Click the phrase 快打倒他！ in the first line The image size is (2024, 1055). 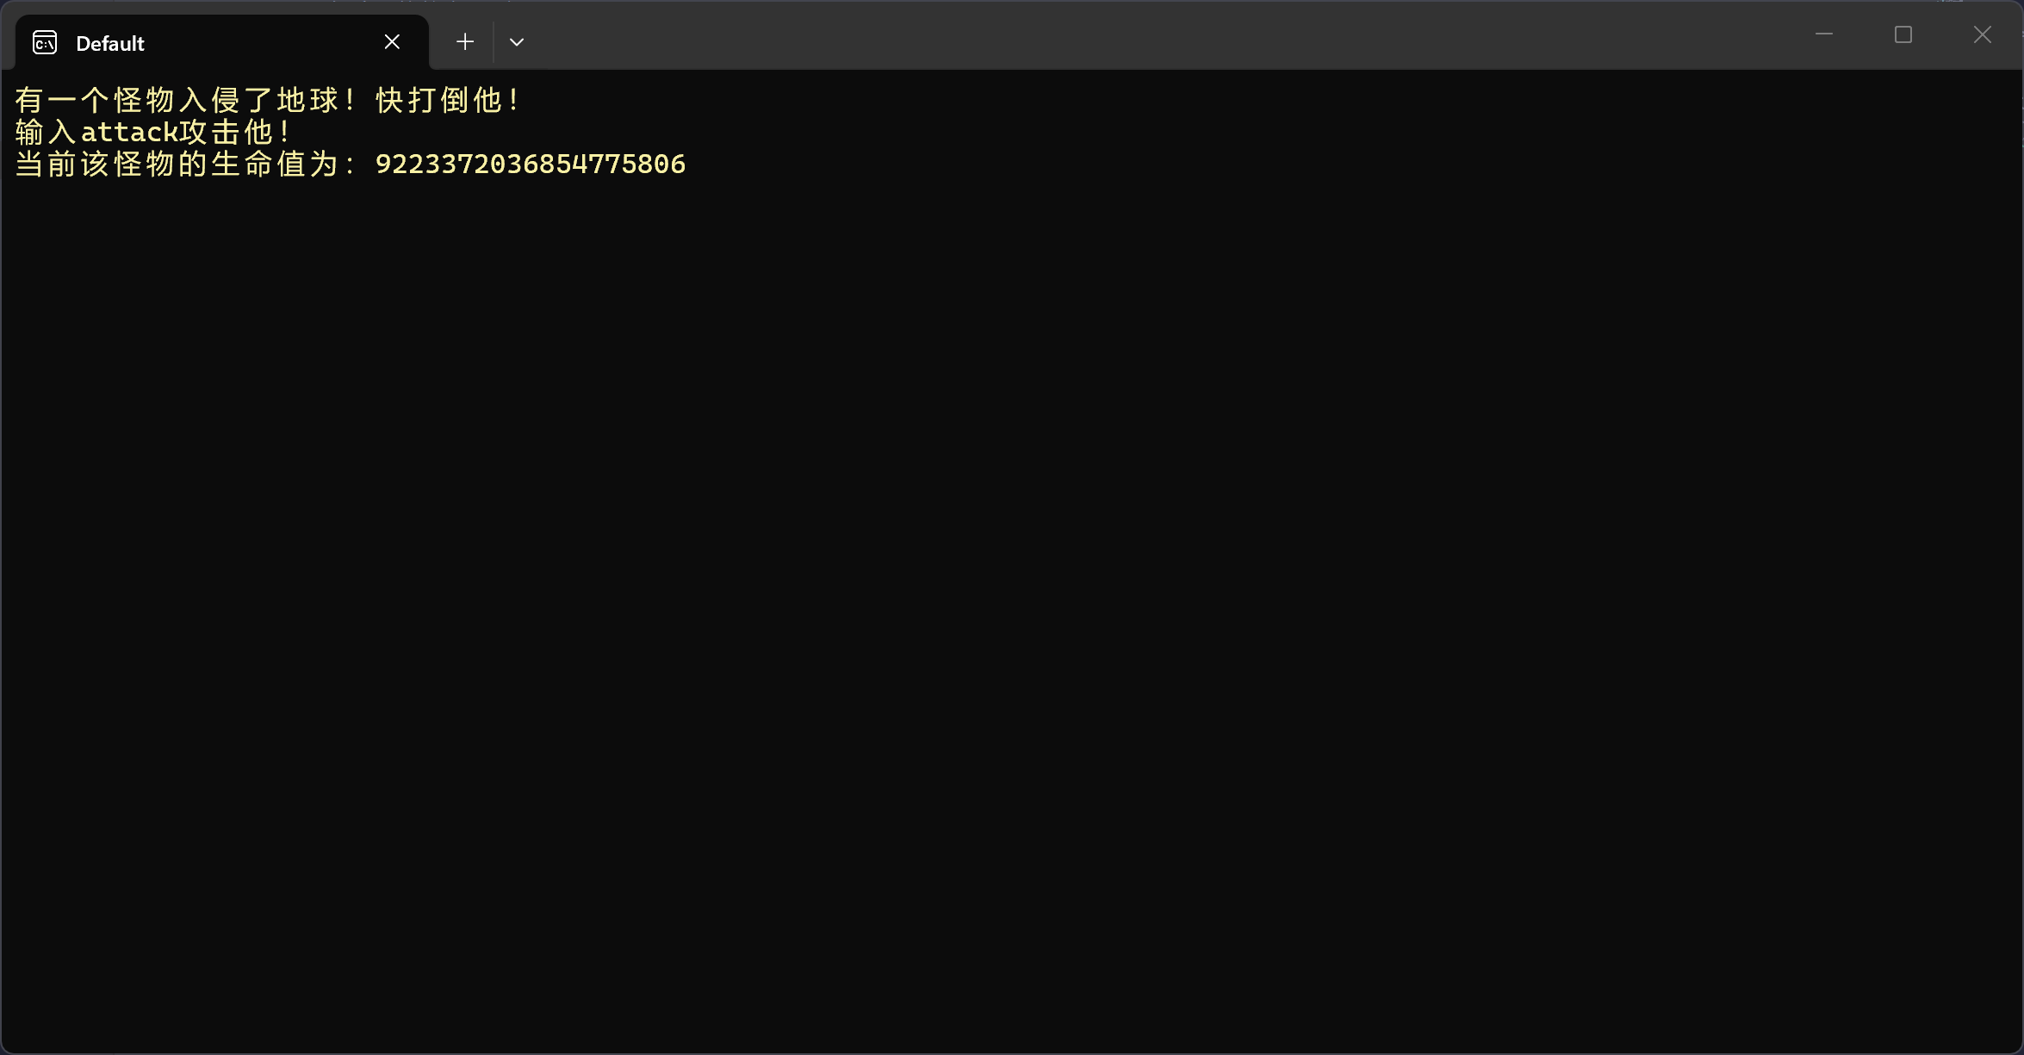click(x=447, y=100)
